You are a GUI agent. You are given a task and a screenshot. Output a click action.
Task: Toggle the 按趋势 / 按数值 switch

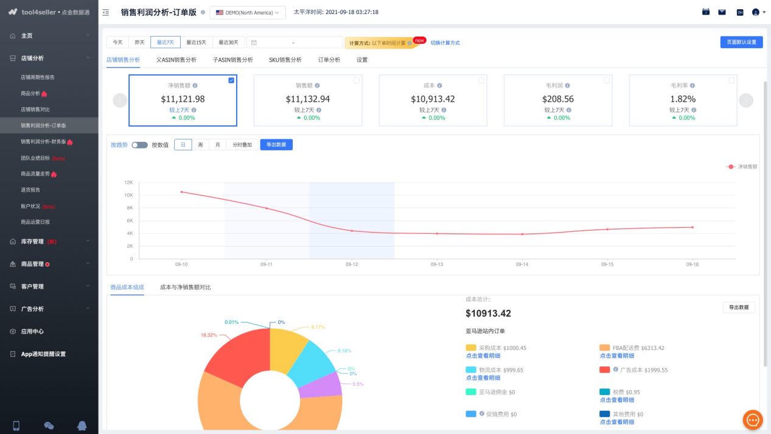(x=139, y=145)
